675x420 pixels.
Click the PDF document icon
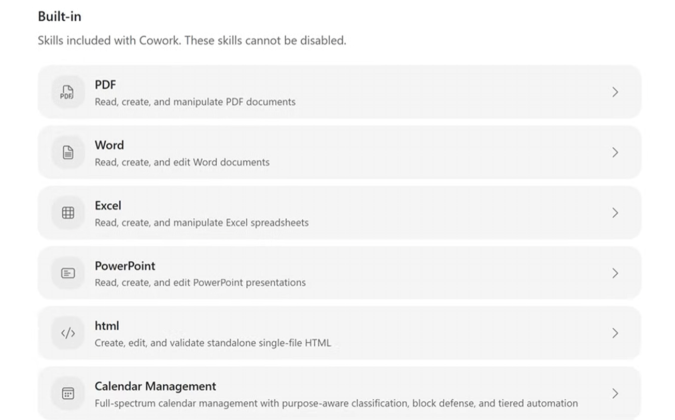click(x=68, y=92)
